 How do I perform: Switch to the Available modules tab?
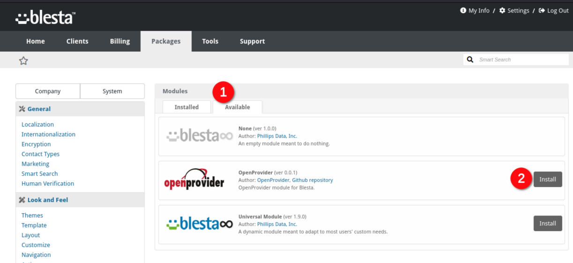click(x=238, y=107)
